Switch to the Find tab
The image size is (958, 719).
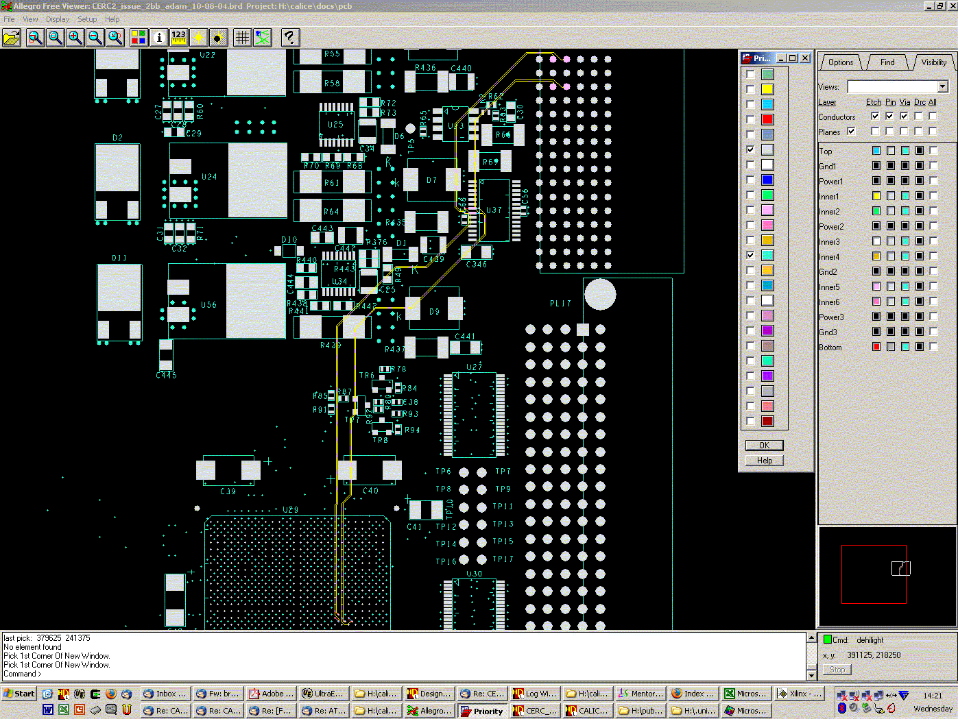887,62
